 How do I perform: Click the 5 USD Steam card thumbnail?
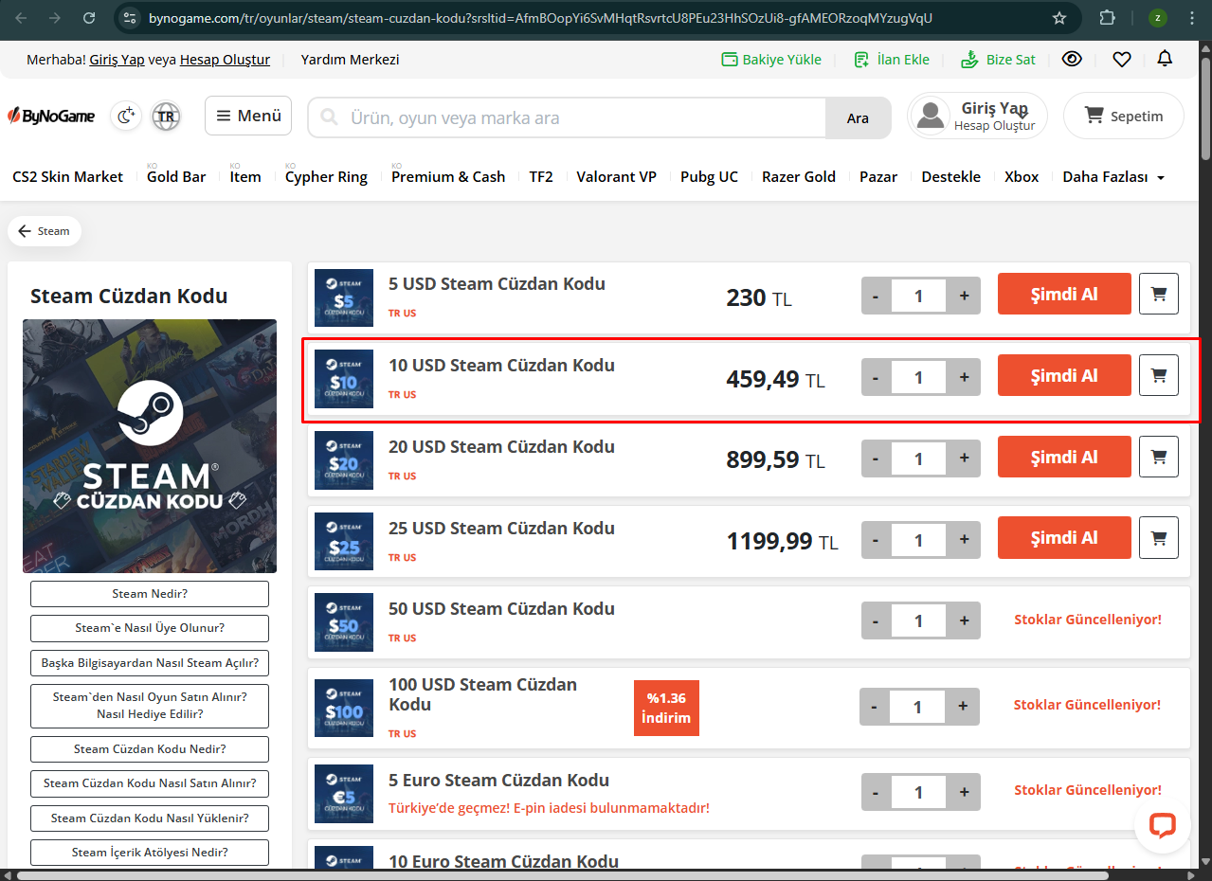click(344, 297)
